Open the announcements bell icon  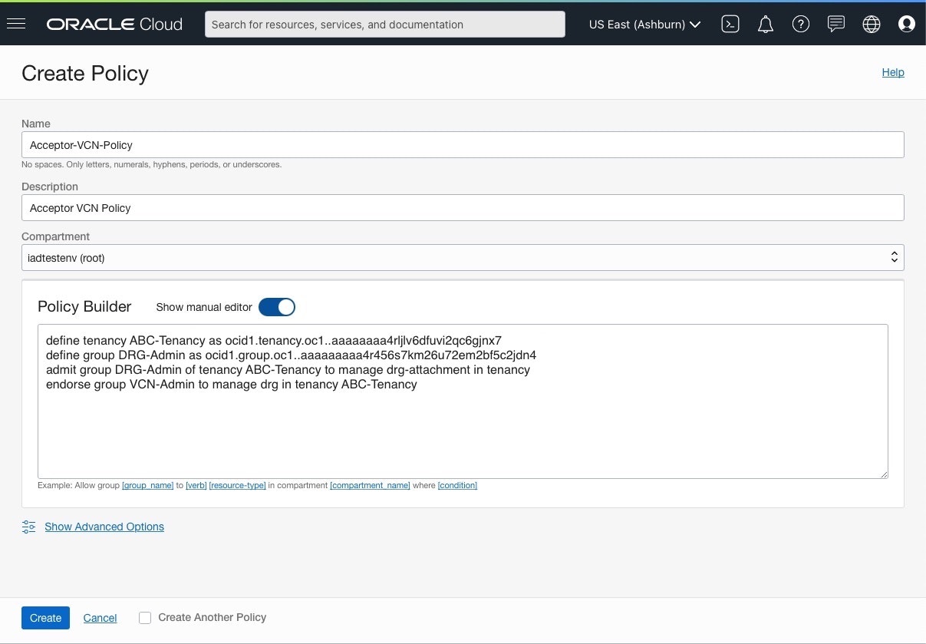[x=766, y=25]
